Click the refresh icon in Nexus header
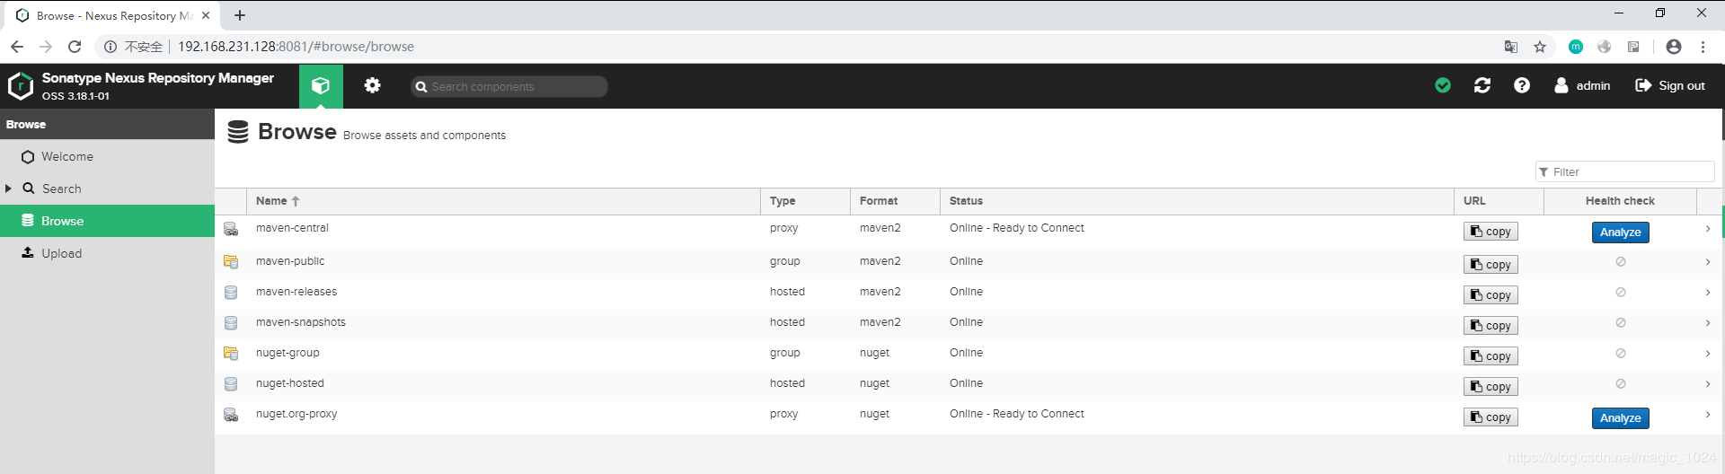 pyautogui.click(x=1482, y=85)
